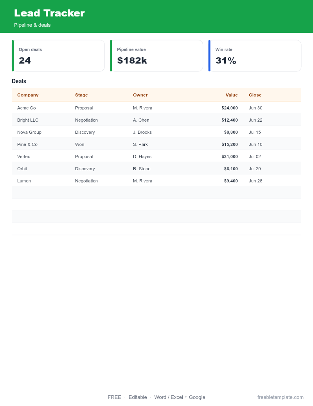The image size is (313, 406).
Task: Select owner D. Hayes
Action: coord(142,157)
